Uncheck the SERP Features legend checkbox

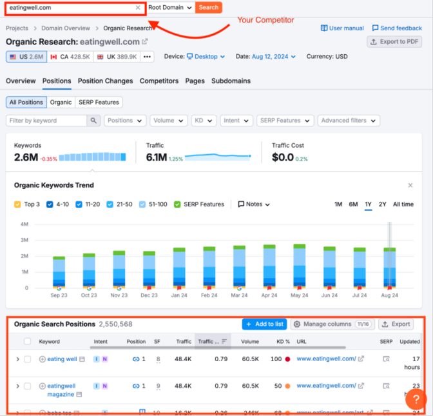pos(177,204)
